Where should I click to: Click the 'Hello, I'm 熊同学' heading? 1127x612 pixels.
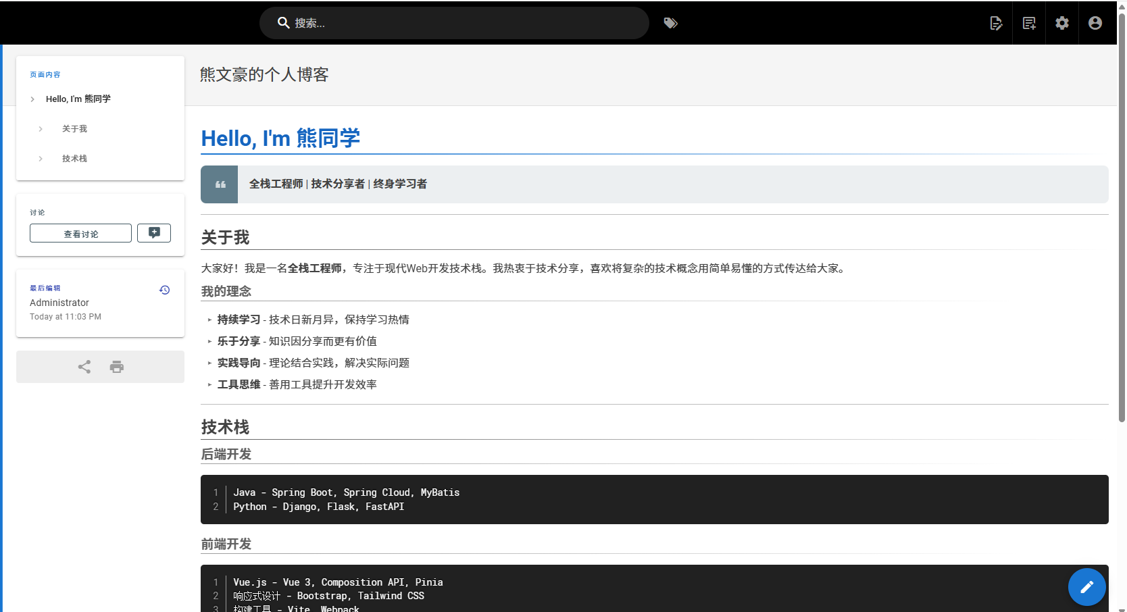280,138
